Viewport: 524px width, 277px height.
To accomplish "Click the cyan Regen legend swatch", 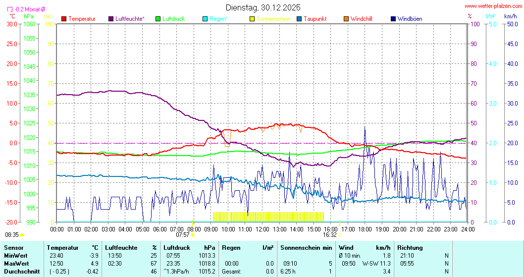I will pos(206,19).
